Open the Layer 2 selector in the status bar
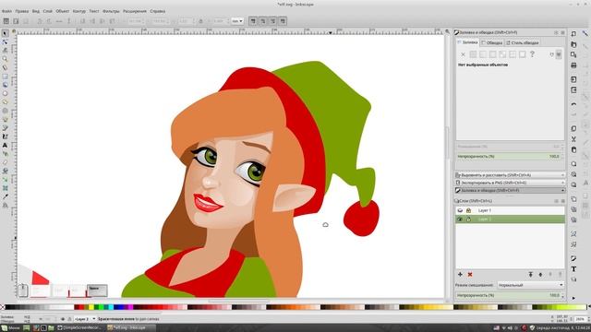591x332 pixels. 84,319
